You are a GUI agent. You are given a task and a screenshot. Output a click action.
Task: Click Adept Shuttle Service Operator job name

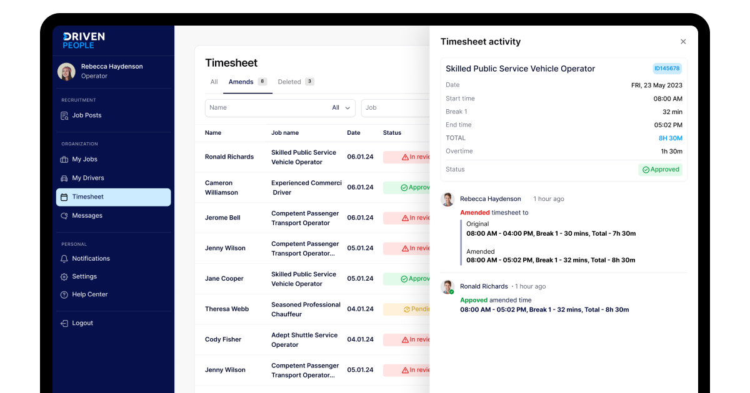pos(304,340)
